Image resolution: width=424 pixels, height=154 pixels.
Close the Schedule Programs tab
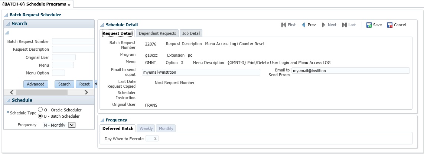(69, 5)
